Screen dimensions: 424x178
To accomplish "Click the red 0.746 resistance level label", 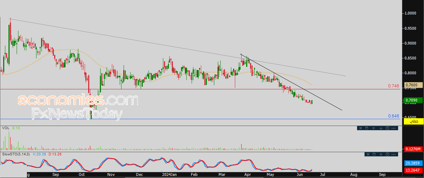I will (x=394, y=86).
